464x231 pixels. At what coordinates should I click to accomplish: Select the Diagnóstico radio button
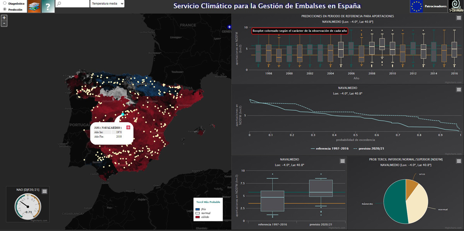[x=5, y=3]
